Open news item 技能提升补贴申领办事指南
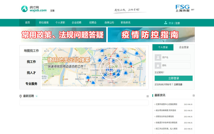214x134 pixels. 166,123
